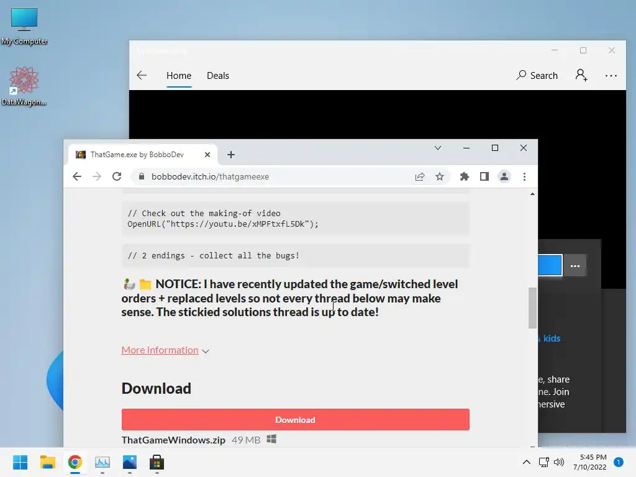
Task: Bookmark this tab with star icon
Action: coord(440,176)
